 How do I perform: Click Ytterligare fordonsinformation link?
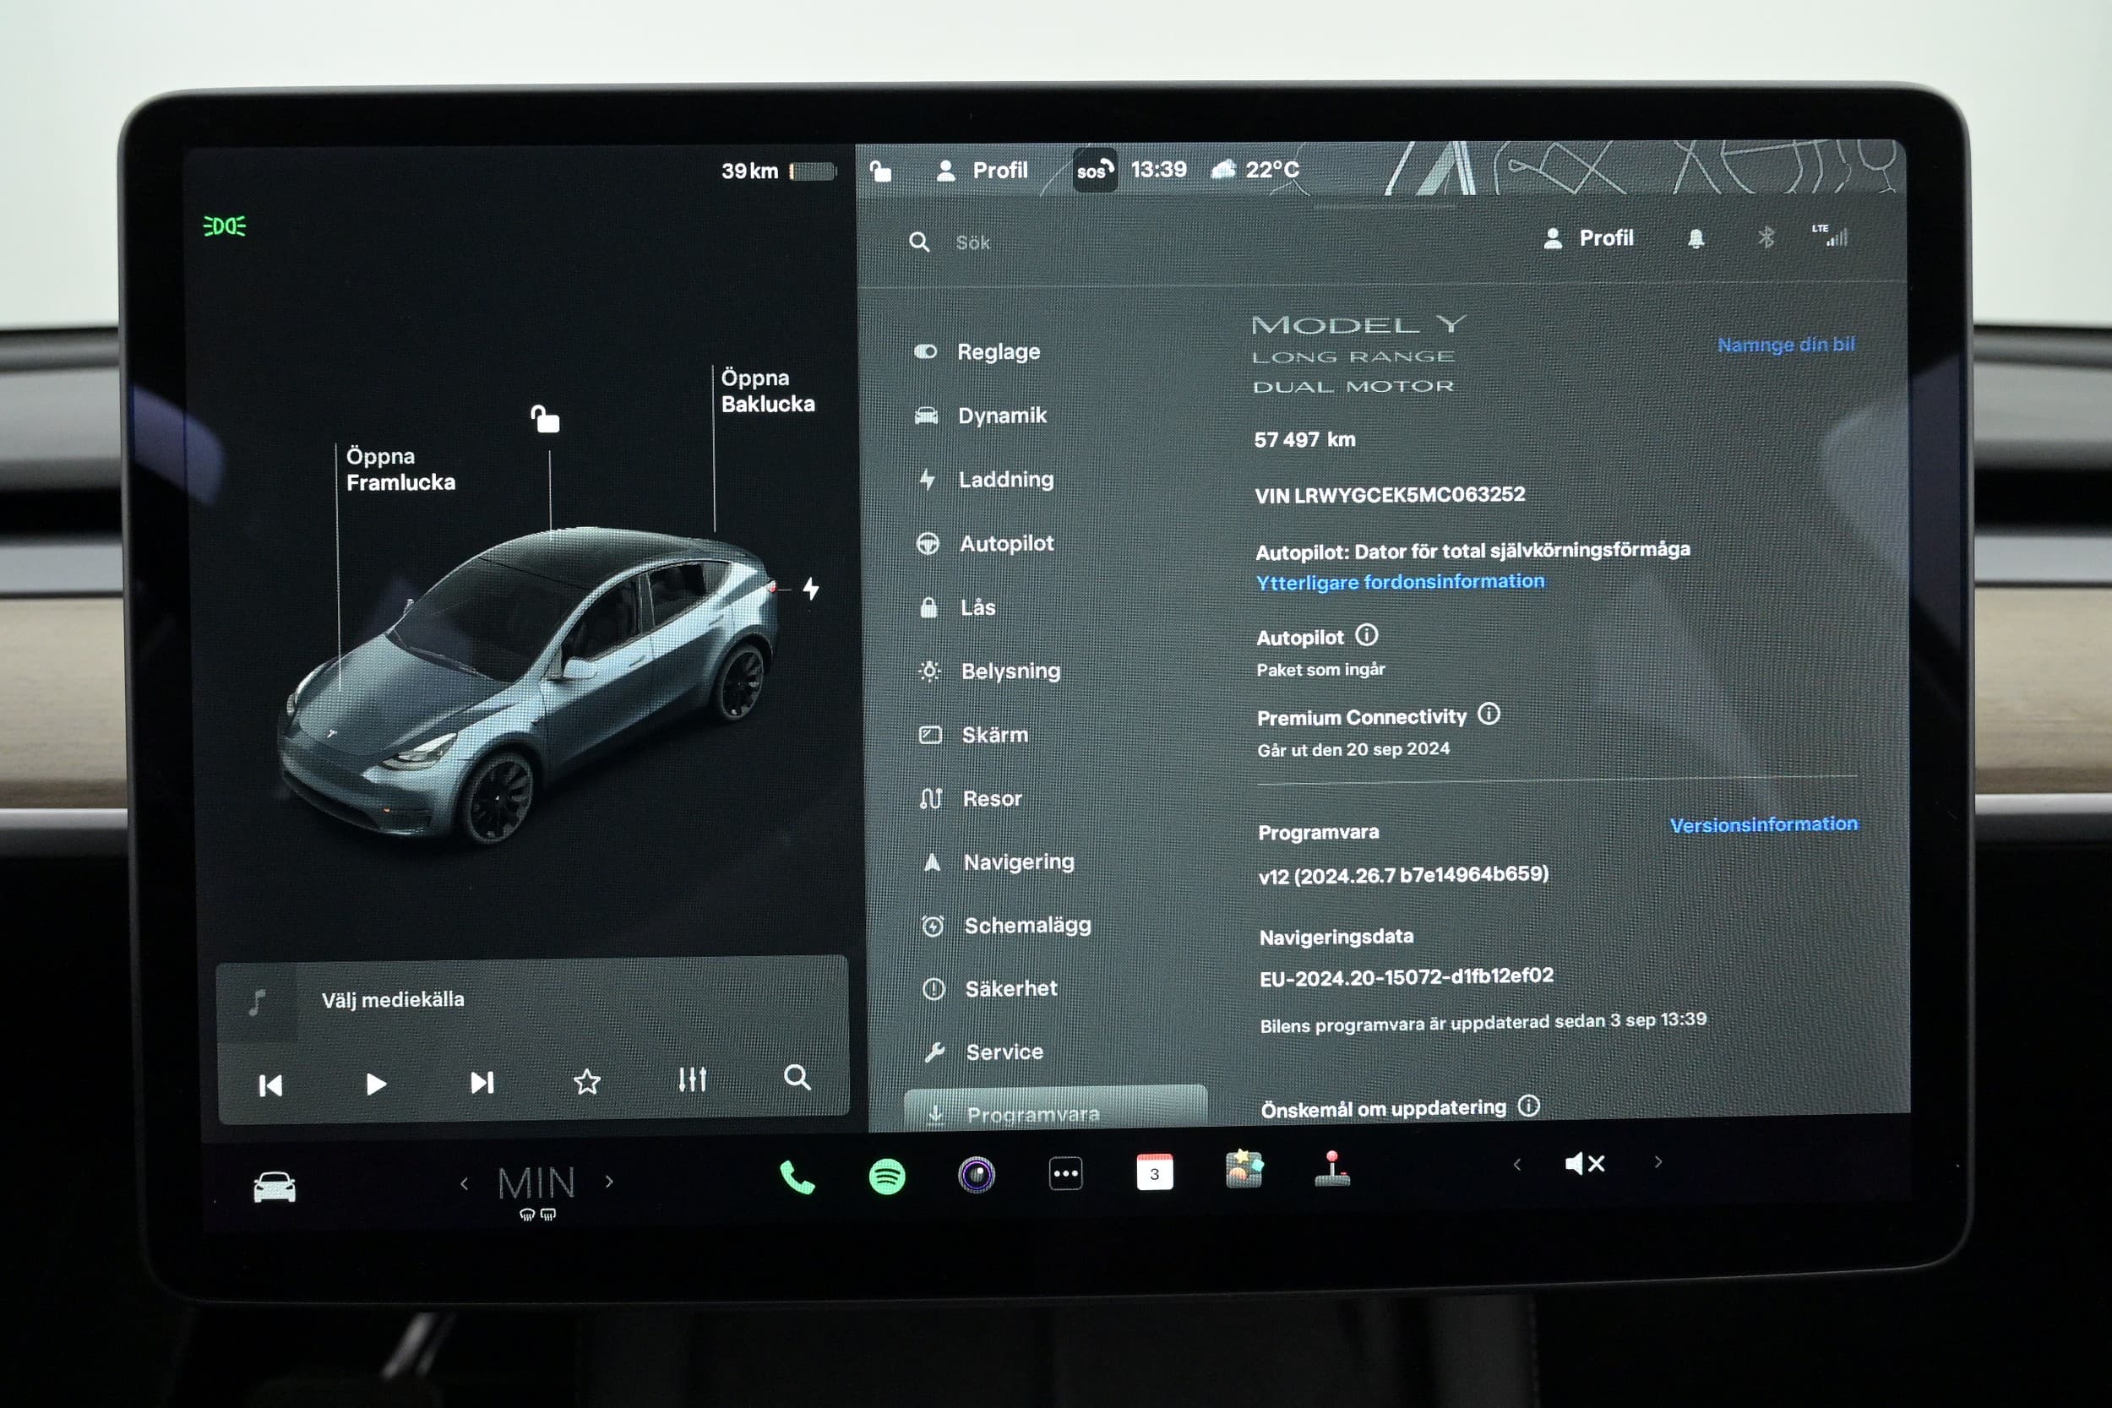pos(1400,582)
